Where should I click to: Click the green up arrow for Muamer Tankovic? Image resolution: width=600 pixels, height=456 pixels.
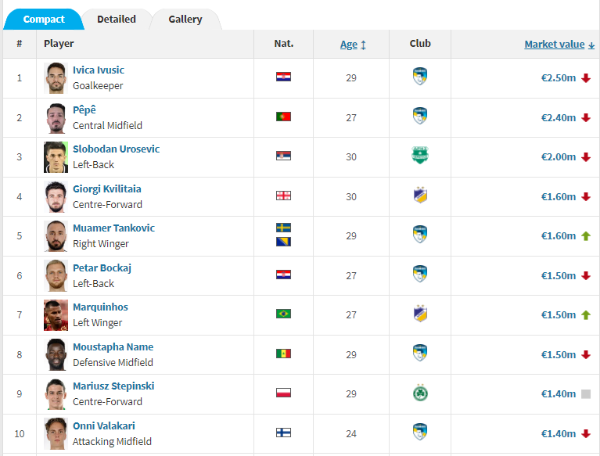pos(586,235)
